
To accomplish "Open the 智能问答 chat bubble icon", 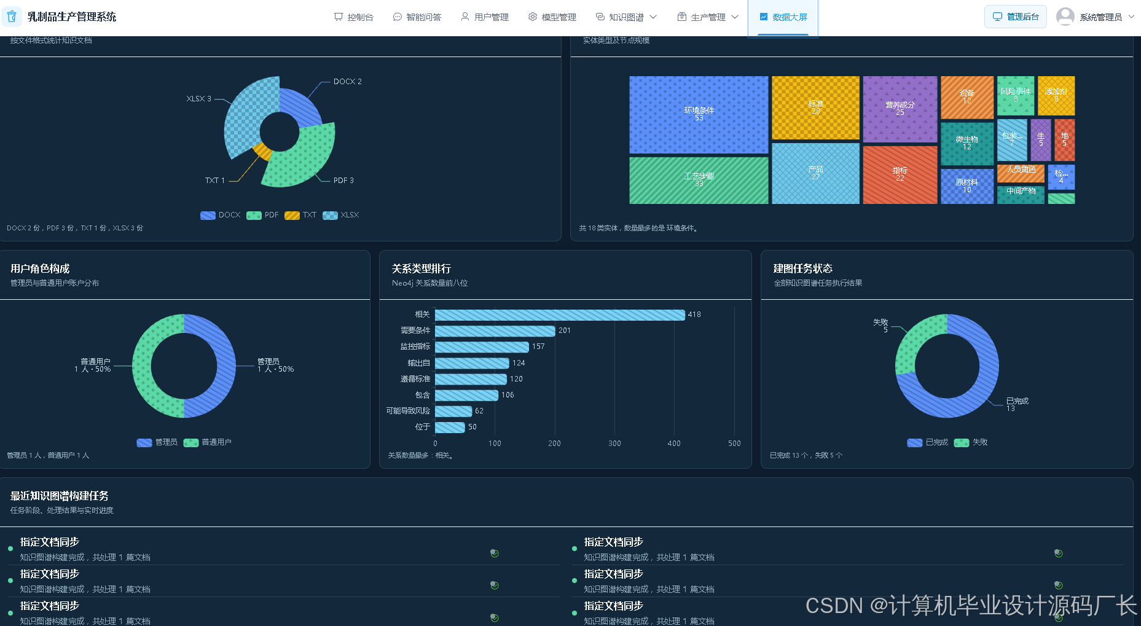I will (x=398, y=17).
